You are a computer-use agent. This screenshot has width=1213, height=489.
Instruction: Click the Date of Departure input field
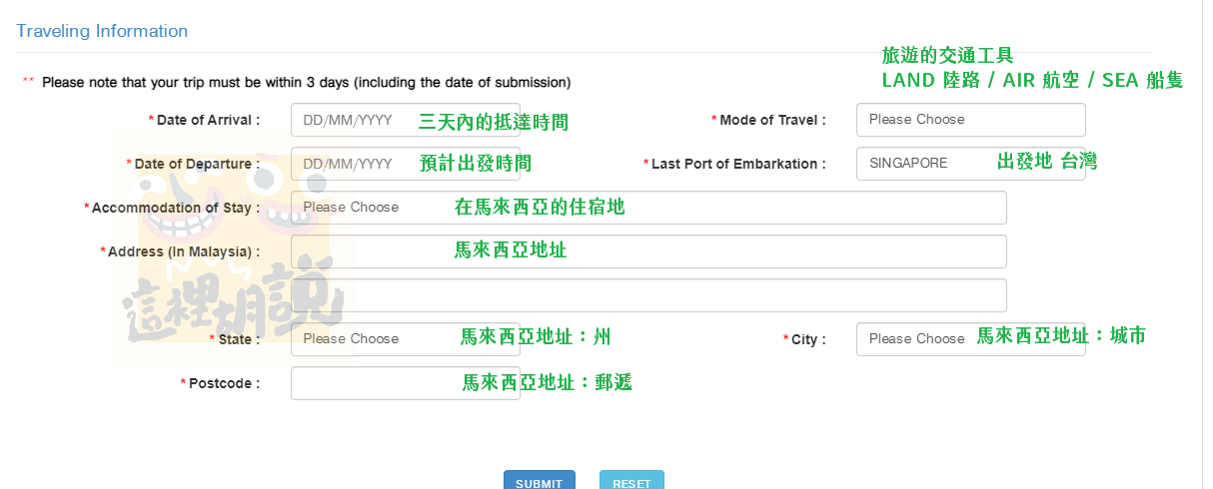pos(405,164)
